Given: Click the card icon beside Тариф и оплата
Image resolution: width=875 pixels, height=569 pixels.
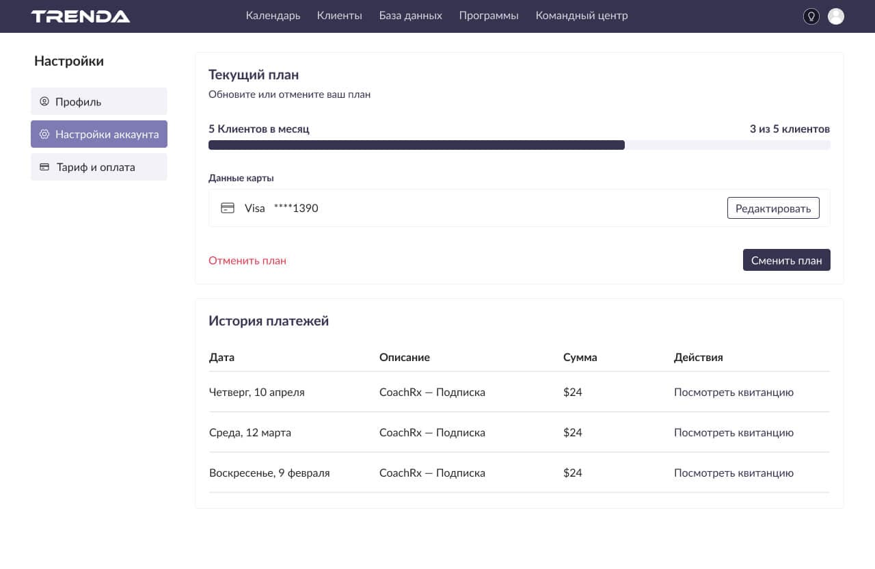Looking at the screenshot, I should [x=44, y=167].
